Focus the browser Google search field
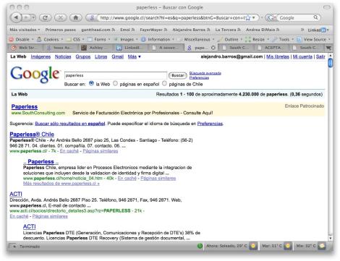This screenshot has height=261, width=340. [x=296, y=18]
